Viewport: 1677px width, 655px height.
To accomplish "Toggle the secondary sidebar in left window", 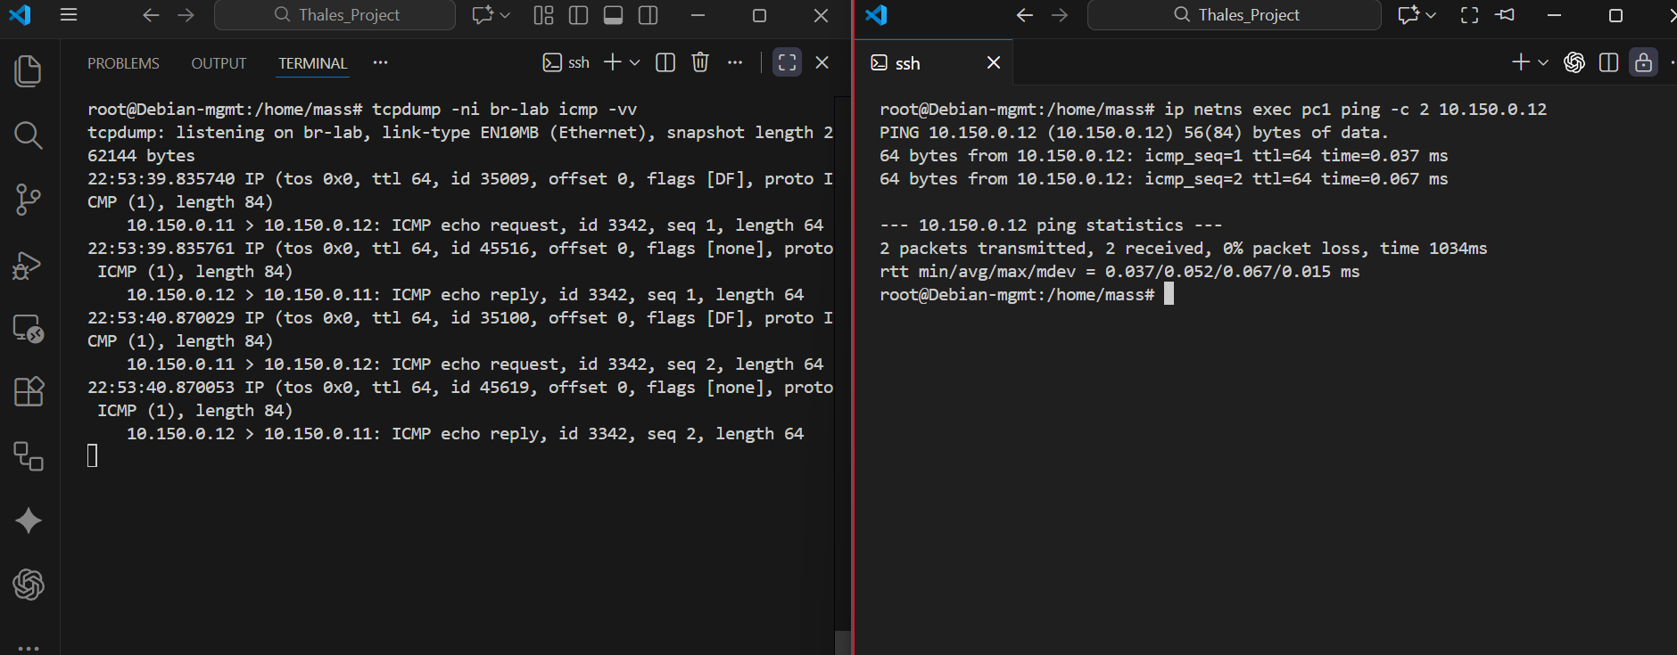I will (648, 15).
